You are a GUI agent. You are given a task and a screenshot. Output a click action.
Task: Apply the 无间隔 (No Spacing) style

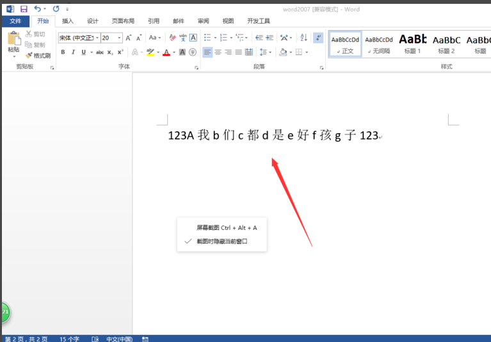point(379,44)
